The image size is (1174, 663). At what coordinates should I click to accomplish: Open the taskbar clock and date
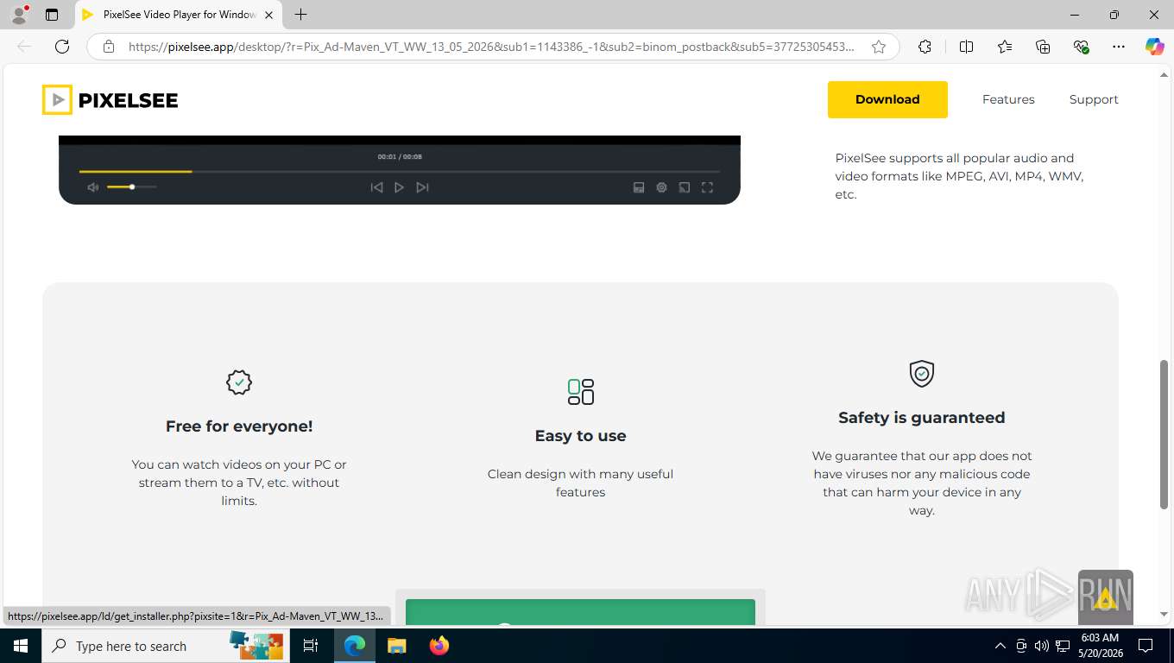(1101, 646)
